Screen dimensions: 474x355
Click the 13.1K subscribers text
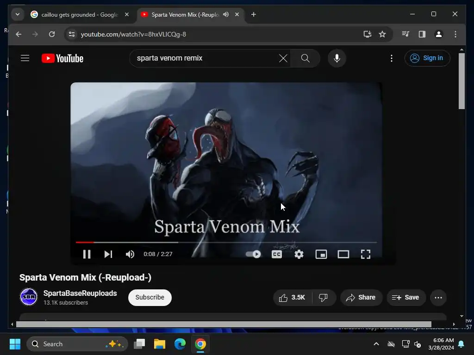coord(66,302)
